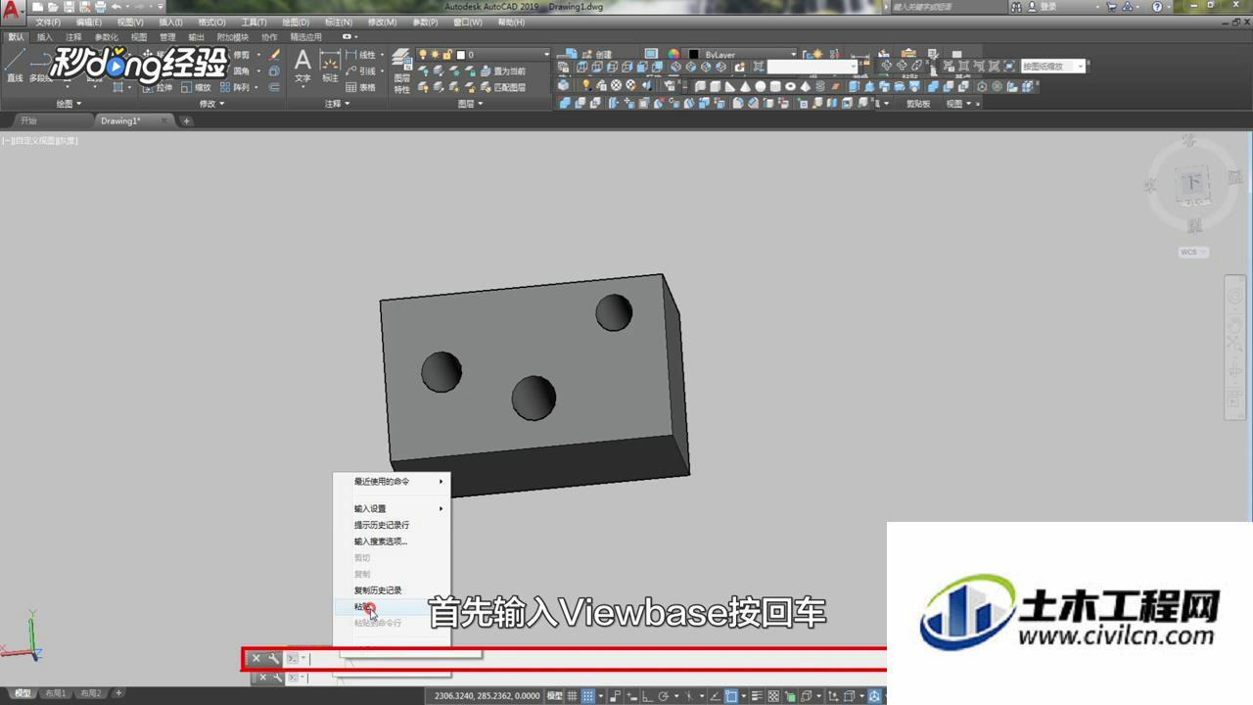The height and width of the screenshot is (705, 1253).
Task: Click the Model (模型) button in status bar
Action: click(554, 696)
